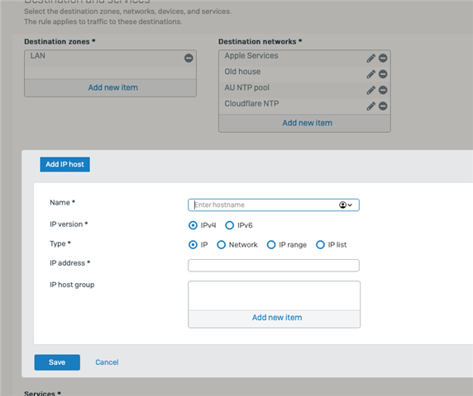Viewport: 473px width, 396px height.
Task: Remove Old house from destination networks
Action: coord(383,74)
